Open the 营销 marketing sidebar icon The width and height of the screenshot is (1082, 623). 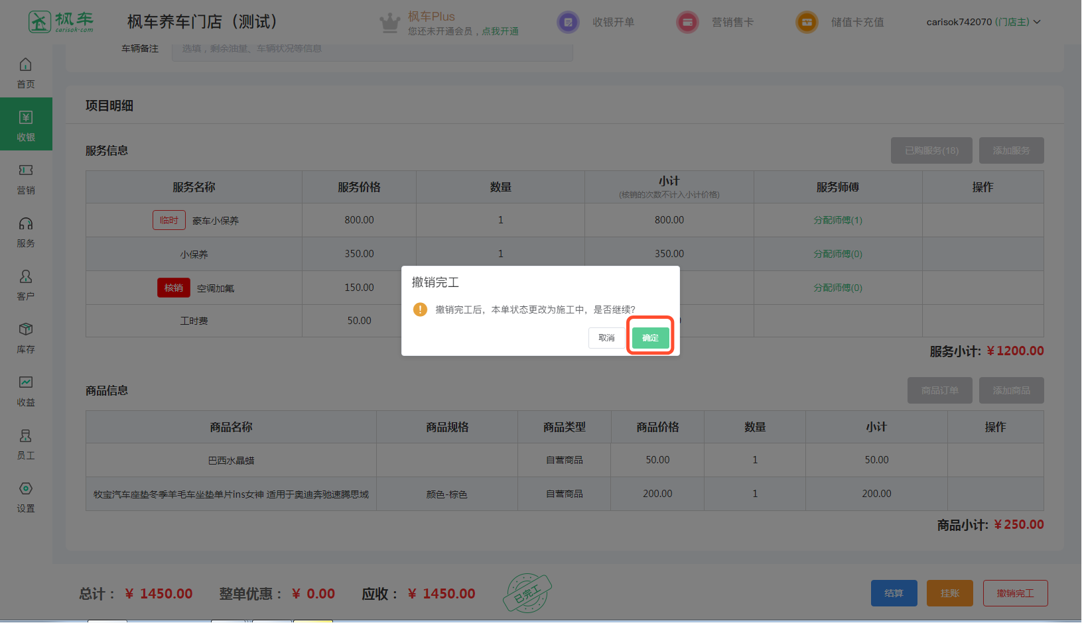25,171
